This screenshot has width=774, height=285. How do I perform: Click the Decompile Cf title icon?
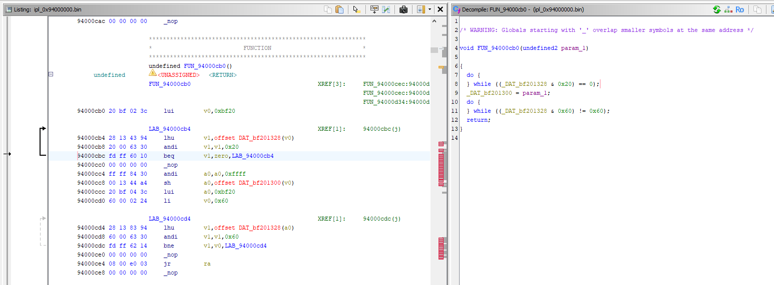(x=456, y=9)
